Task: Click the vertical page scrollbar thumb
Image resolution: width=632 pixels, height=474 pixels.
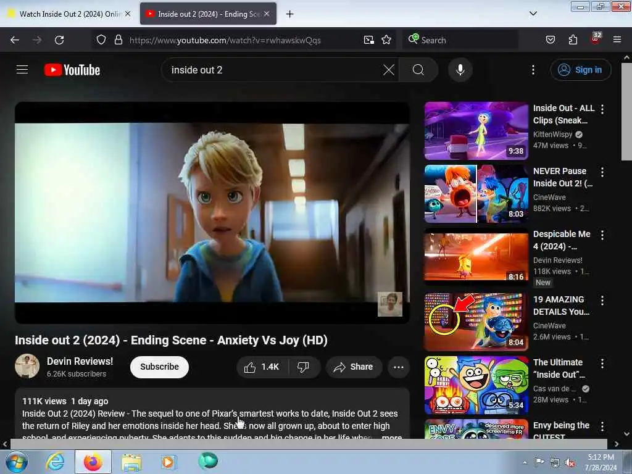Action: pyautogui.click(x=626, y=111)
